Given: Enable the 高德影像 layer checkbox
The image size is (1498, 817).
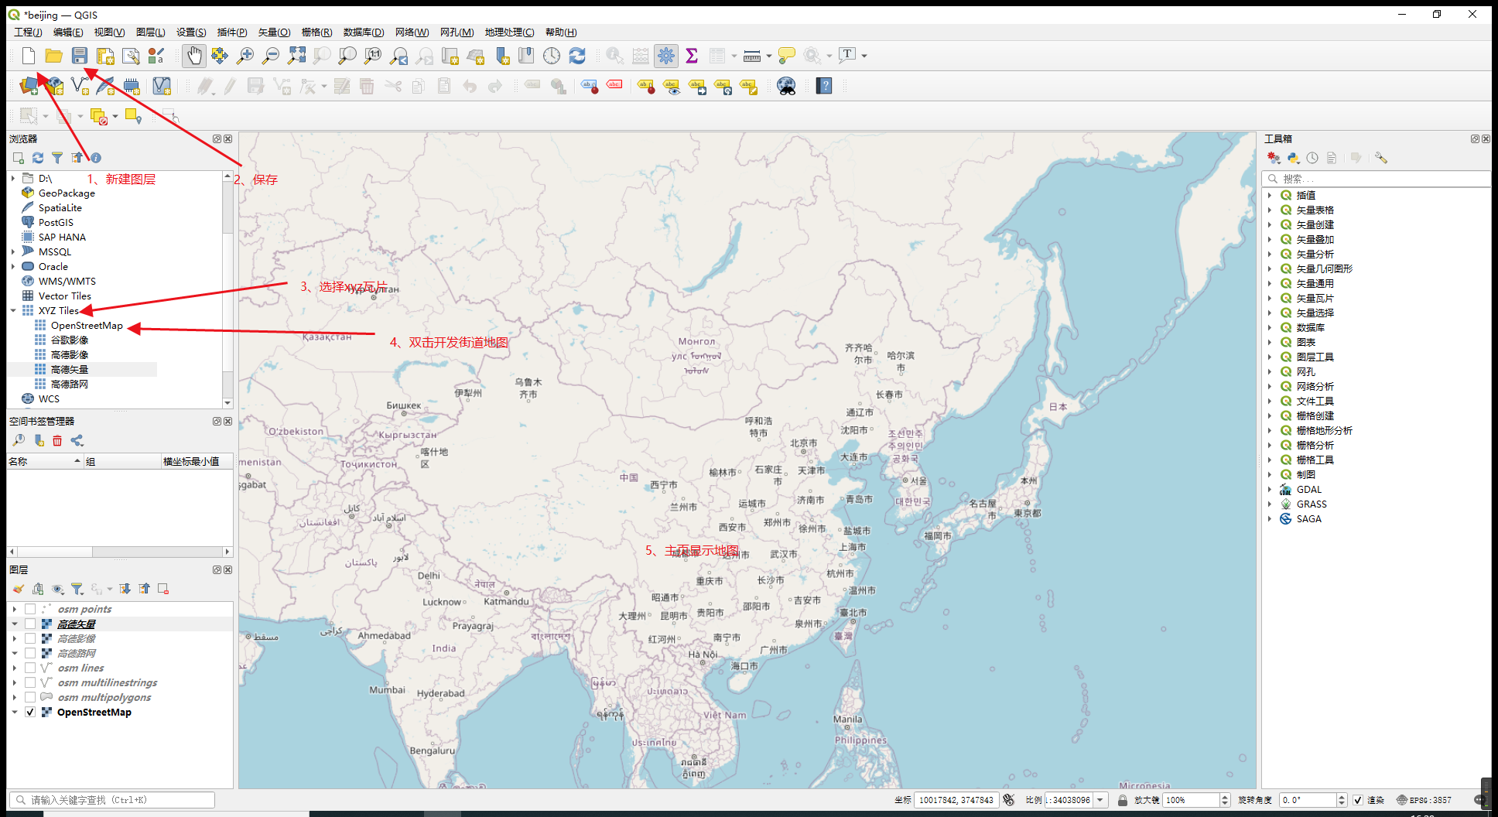Looking at the screenshot, I should (x=30, y=638).
